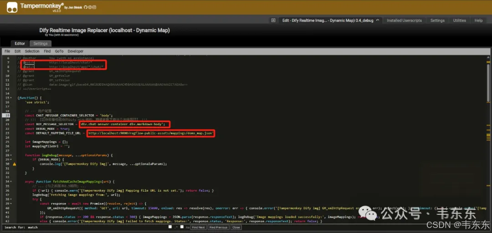Click the div.chat-answer-container selector string
The width and height of the screenshot is (492, 233).
coord(122,124)
